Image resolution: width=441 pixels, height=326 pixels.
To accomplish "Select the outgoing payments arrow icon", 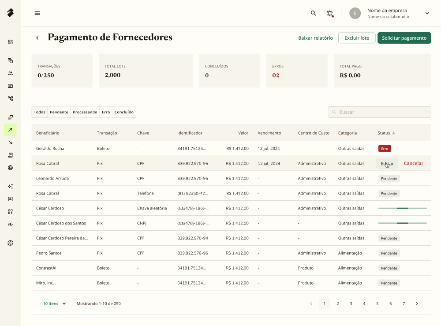I will click(x=11, y=130).
